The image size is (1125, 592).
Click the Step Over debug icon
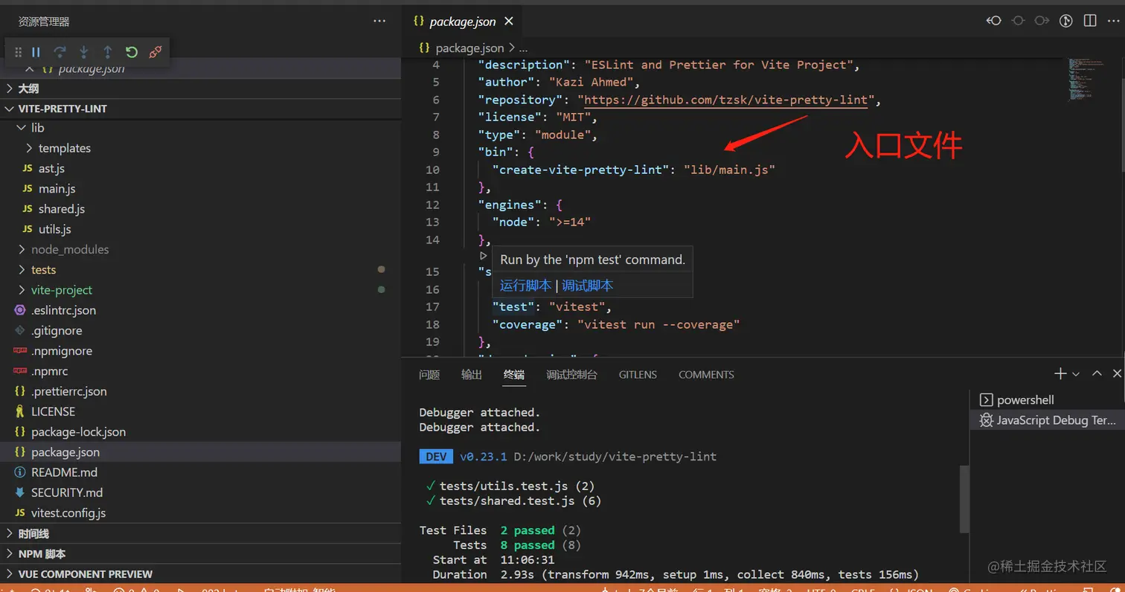point(60,52)
